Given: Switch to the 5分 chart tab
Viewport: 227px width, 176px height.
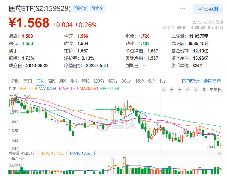Looking at the screenshot, I should click(151, 81).
